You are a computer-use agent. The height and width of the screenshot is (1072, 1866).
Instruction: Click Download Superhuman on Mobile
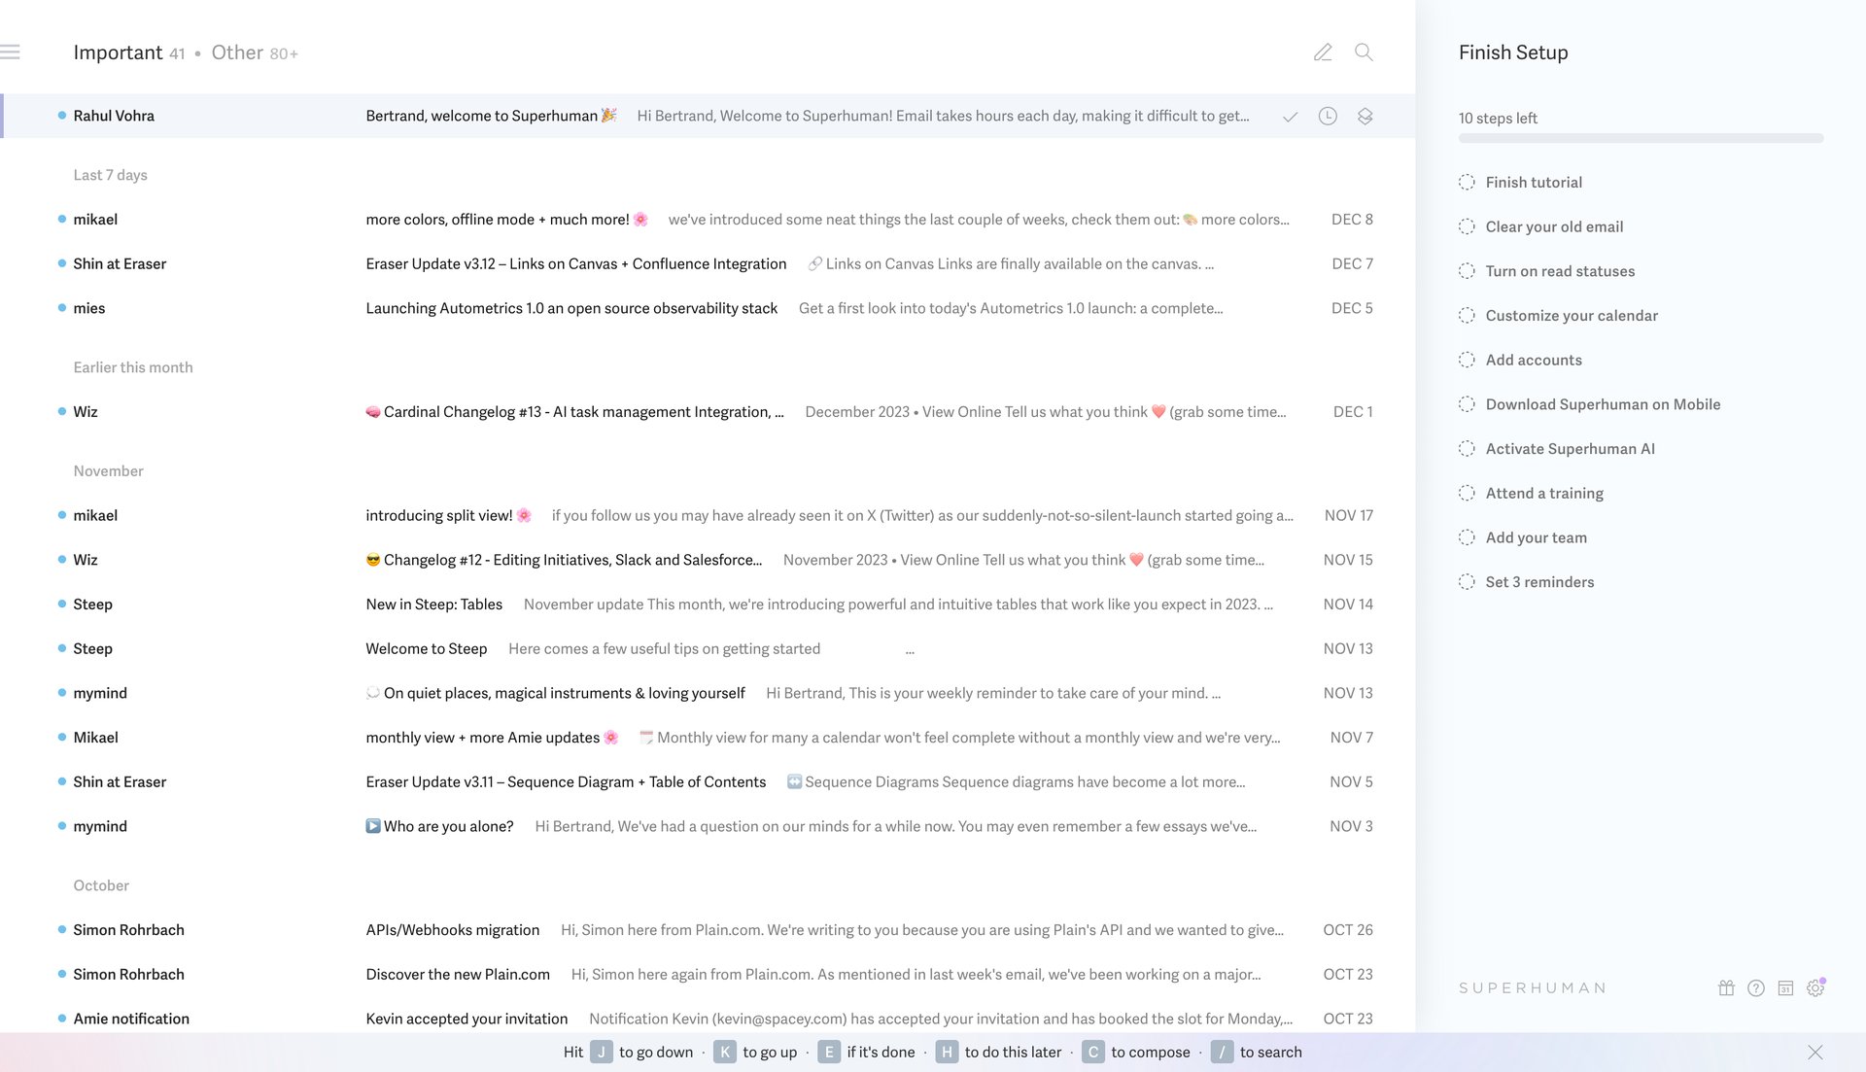coord(1603,404)
